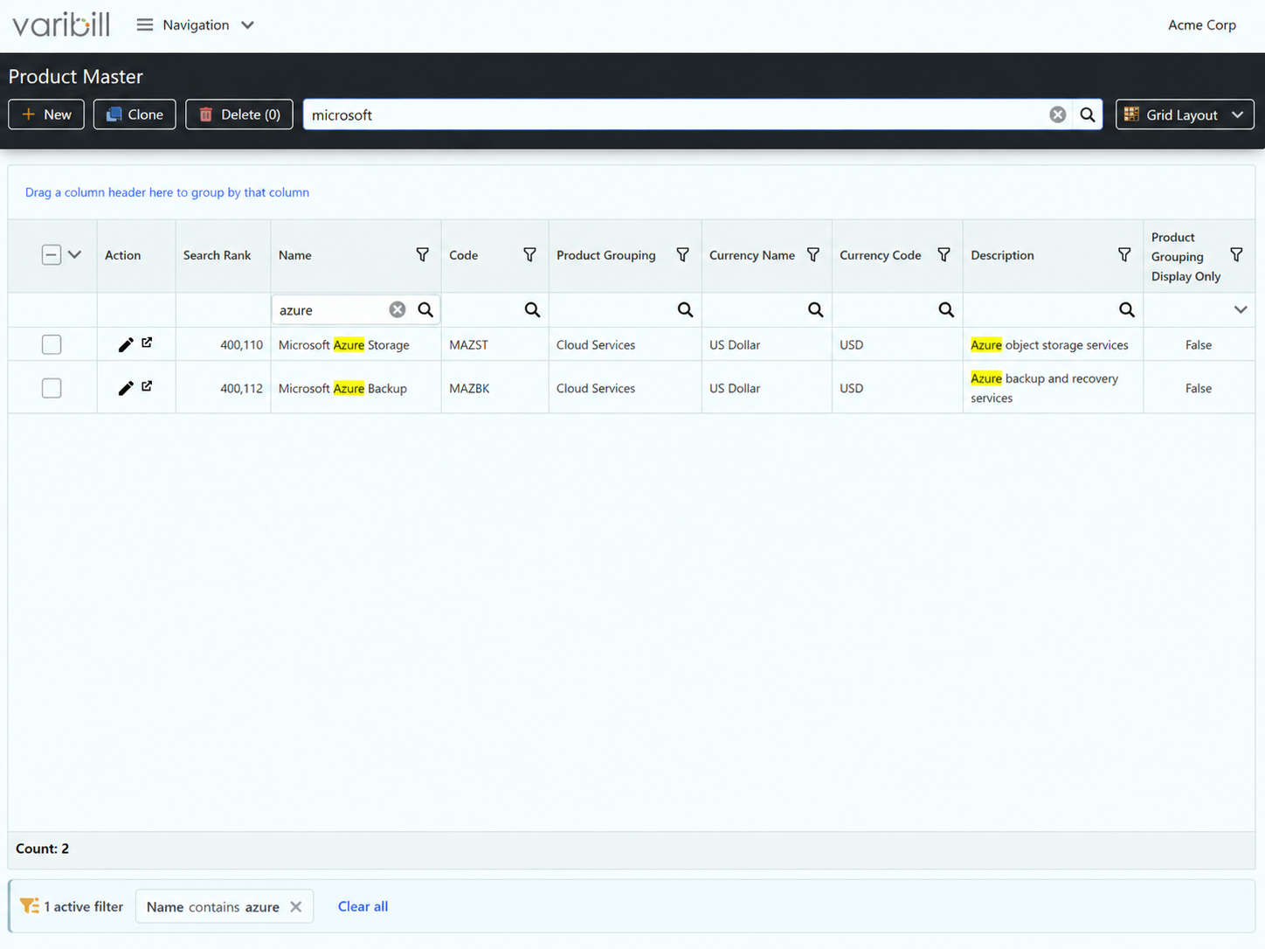Edit Microsoft Azure Storage with pencil icon

(x=126, y=344)
